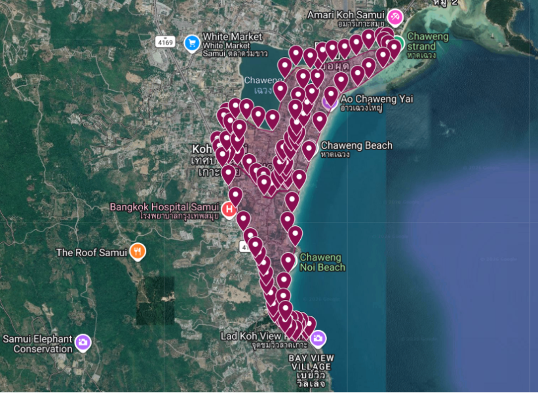Select the pin beside Chaweng Noi Beach label
The height and width of the screenshot is (393, 538).
[288, 263]
